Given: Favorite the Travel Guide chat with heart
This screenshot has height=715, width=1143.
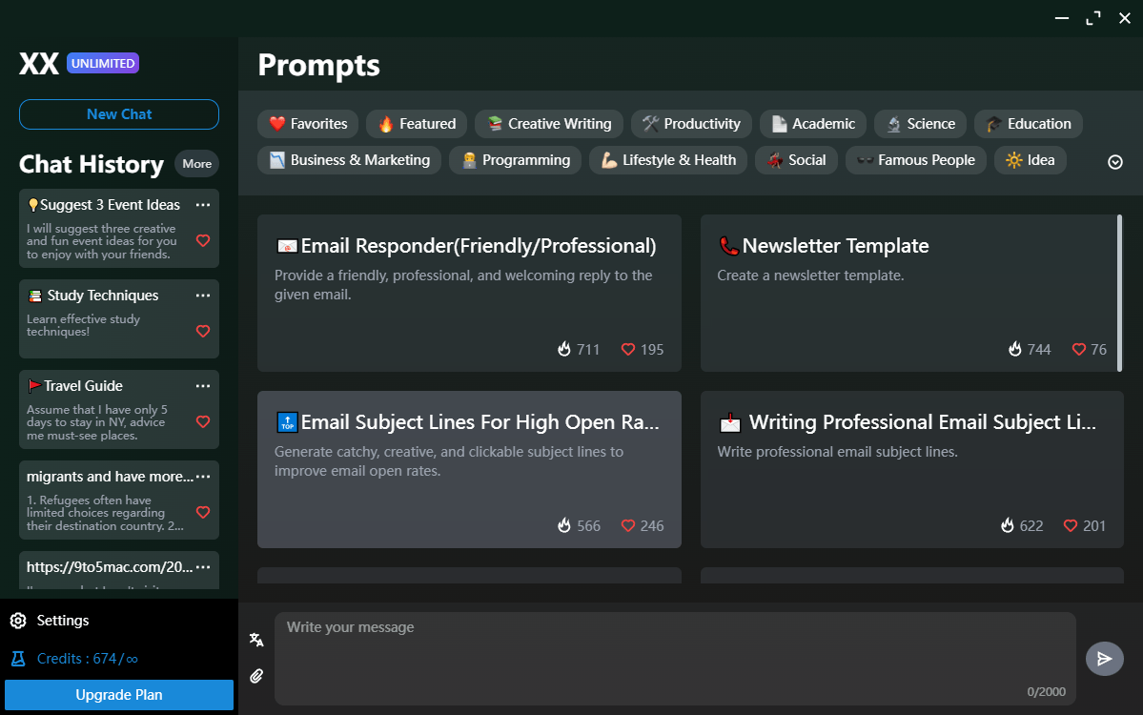Looking at the screenshot, I should [203, 421].
